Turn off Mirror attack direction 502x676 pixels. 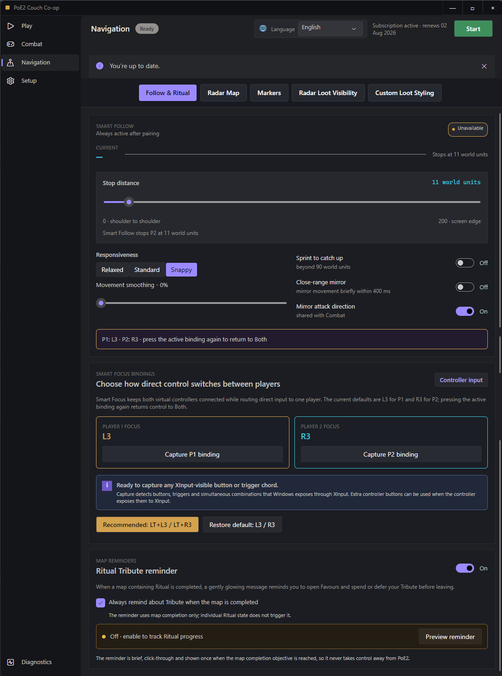point(465,311)
